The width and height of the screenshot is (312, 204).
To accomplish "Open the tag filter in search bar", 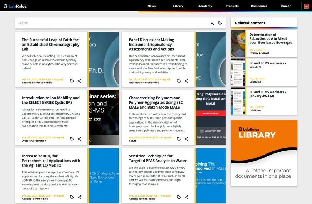I will coord(220,23).
